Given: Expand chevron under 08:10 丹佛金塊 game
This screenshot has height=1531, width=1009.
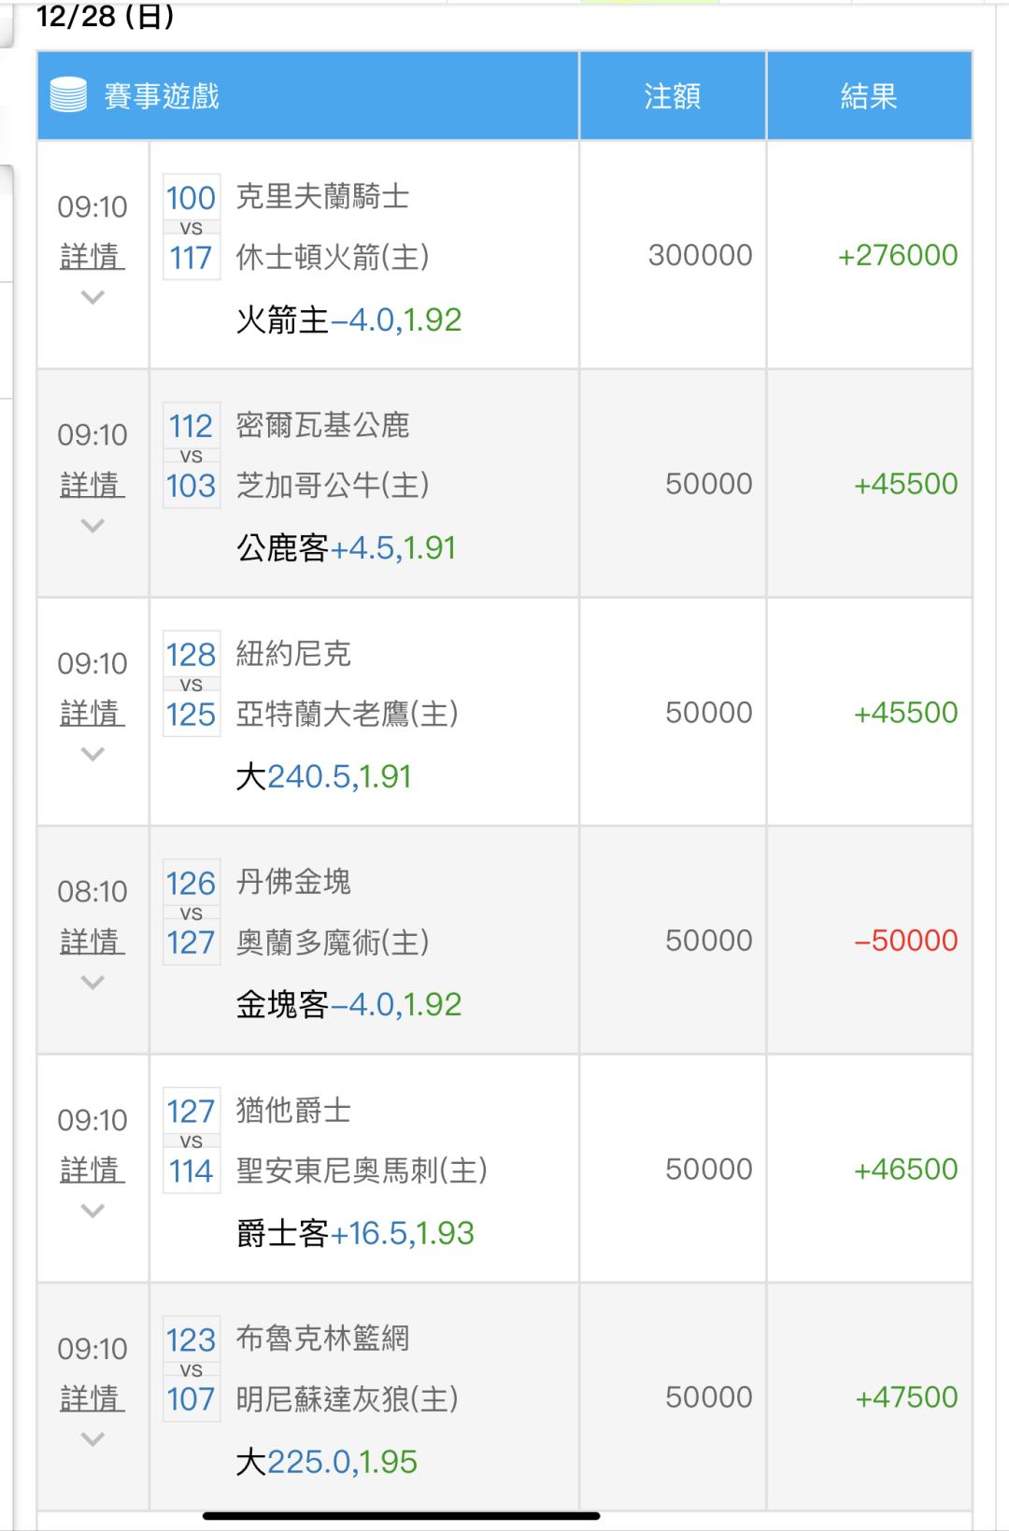Looking at the screenshot, I should [x=92, y=983].
